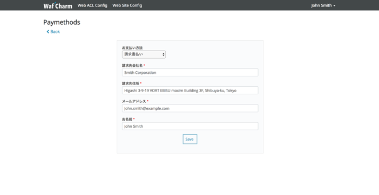
Task: Focus the Smith Corporation company name field
Action: click(x=190, y=73)
